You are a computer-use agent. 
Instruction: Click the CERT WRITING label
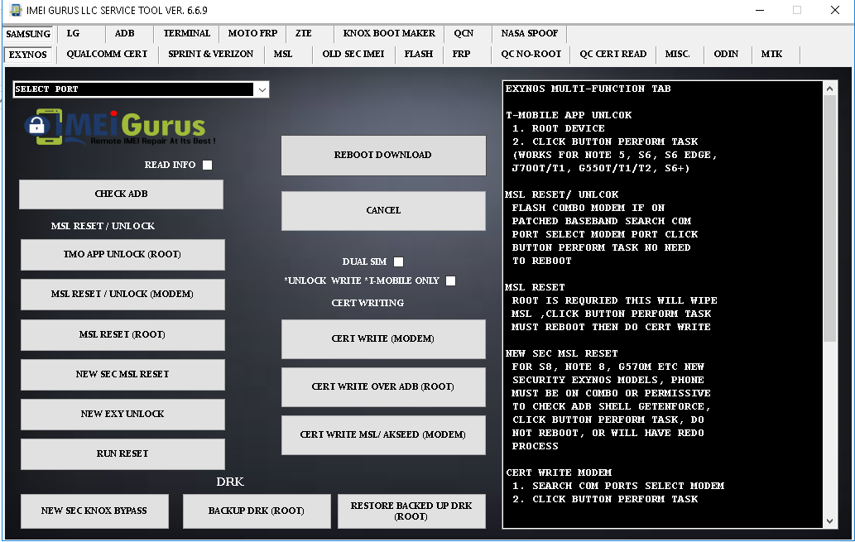tap(367, 303)
